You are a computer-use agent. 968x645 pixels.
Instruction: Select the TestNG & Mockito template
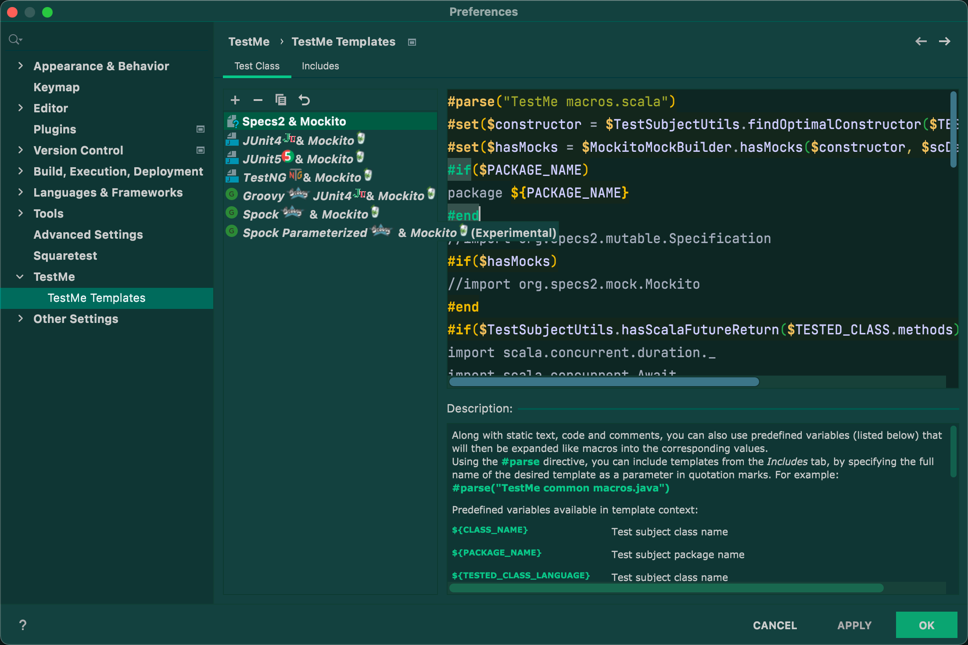click(330, 177)
